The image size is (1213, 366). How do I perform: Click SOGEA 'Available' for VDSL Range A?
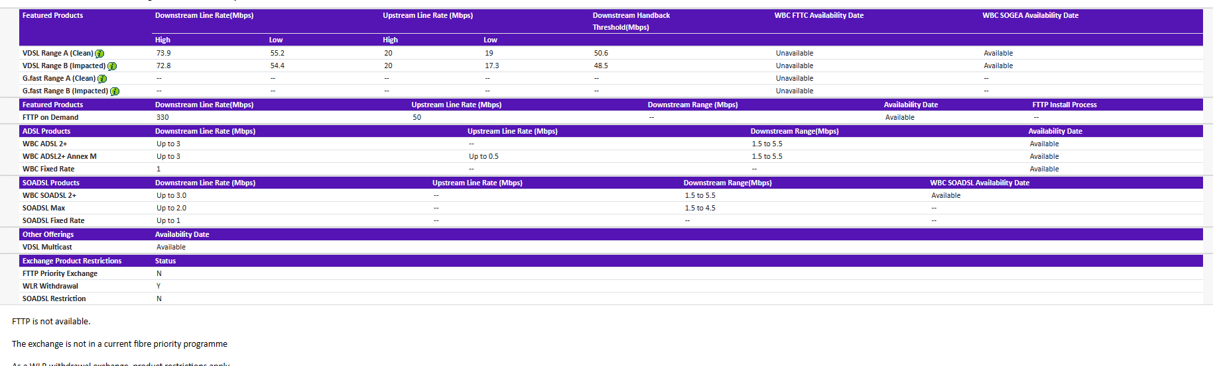pyautogui.click(x=998, y=53)
